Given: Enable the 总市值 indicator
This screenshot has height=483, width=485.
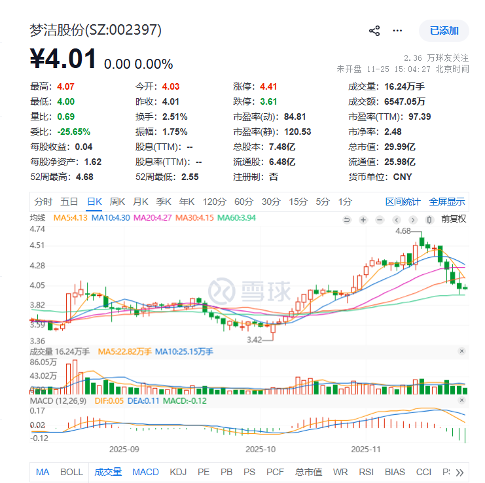Looking at the screenshot, I should tap(308, 472).
